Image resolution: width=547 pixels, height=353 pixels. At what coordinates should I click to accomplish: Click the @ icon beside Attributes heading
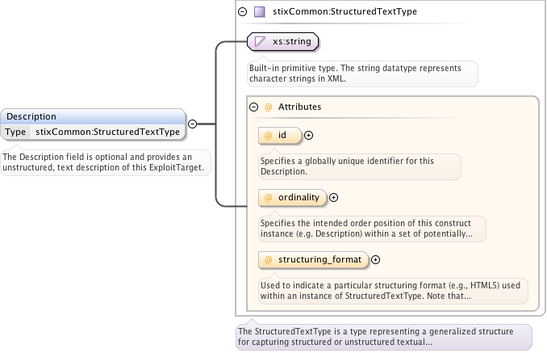click(x=269, y=107)
